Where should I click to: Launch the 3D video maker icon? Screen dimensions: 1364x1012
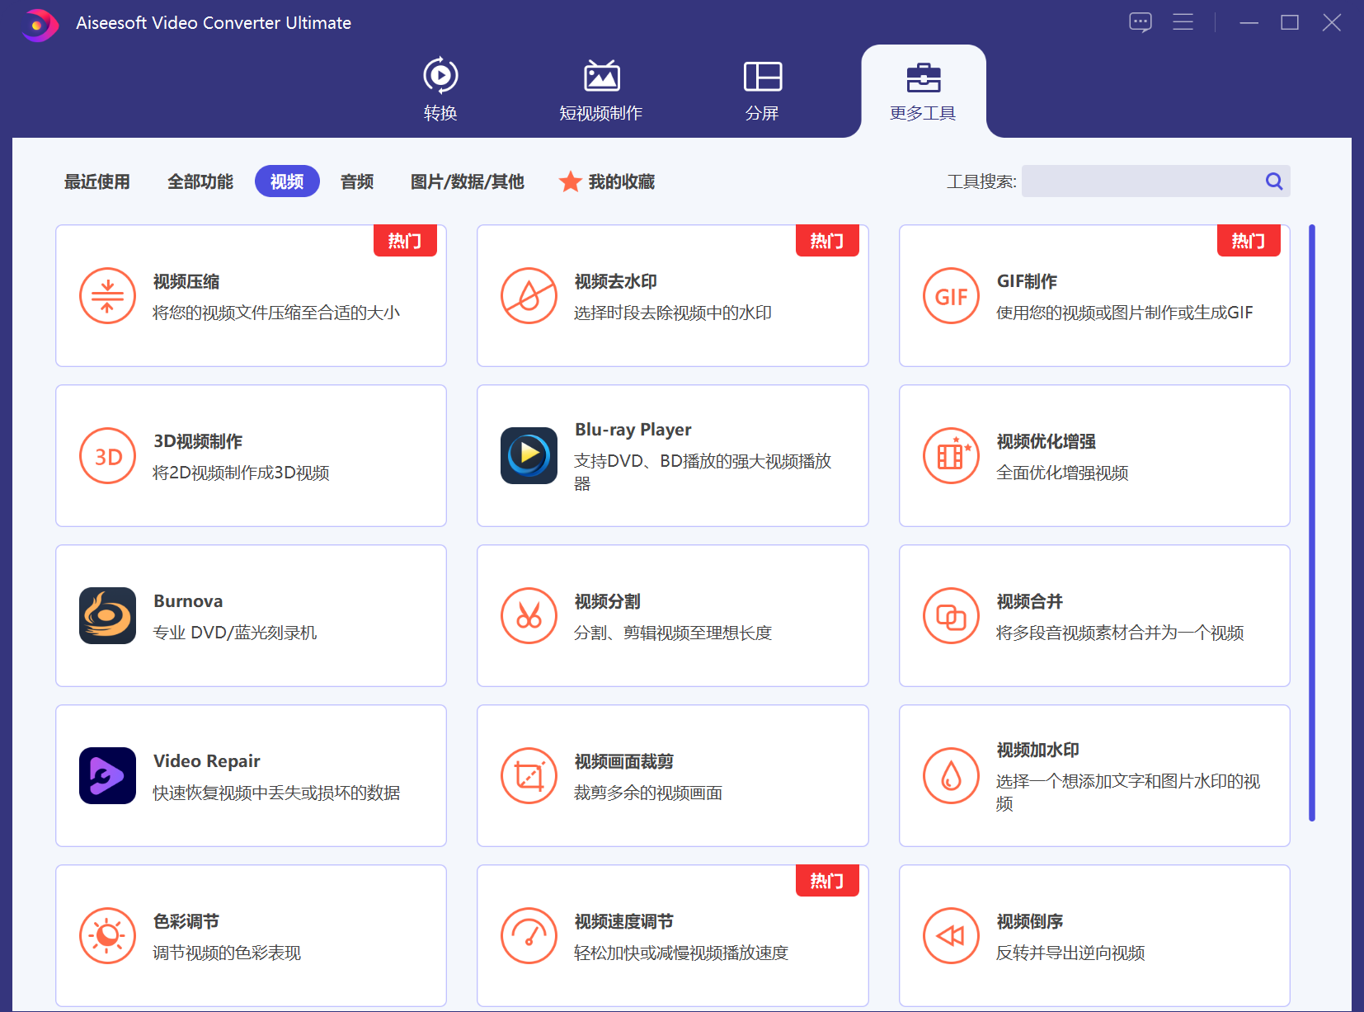point(107,456)
